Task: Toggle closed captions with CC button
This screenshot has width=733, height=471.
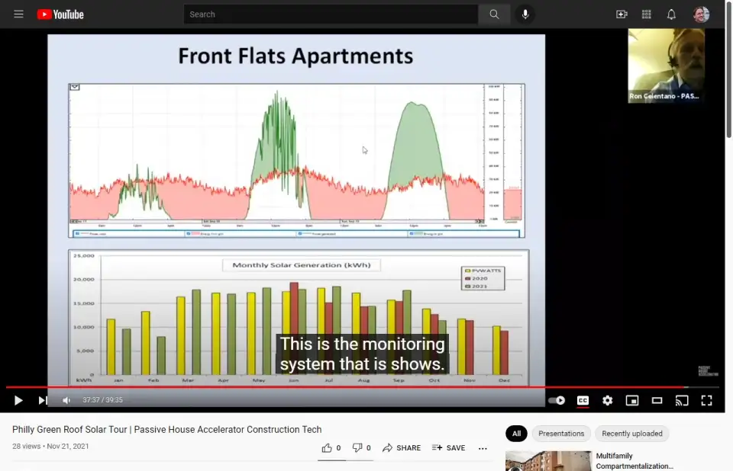Action: pos(583,400)
